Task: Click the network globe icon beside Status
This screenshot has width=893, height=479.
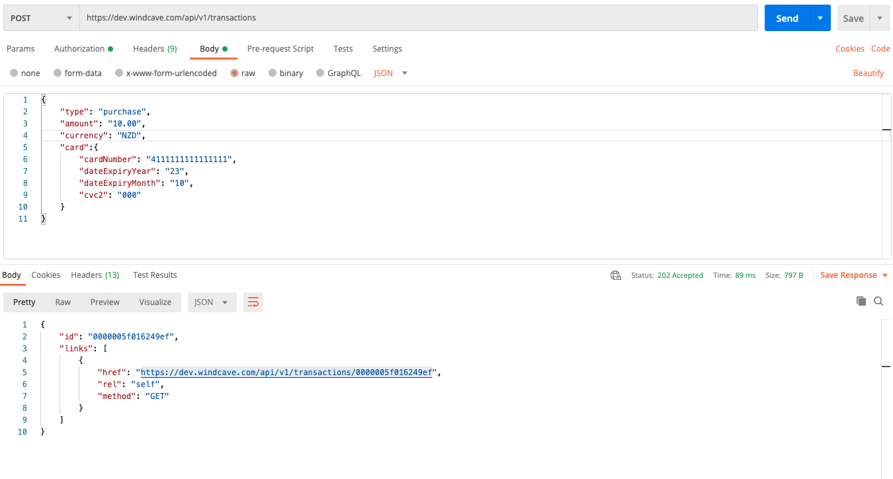Action: (x=616, y=275)
